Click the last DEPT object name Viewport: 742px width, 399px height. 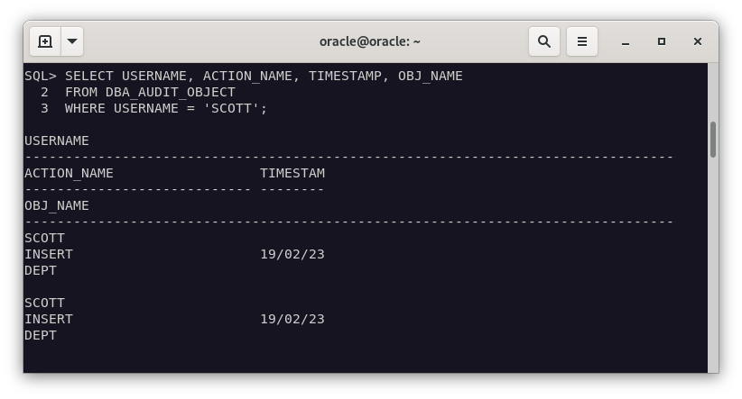click(x=41, y=335)
